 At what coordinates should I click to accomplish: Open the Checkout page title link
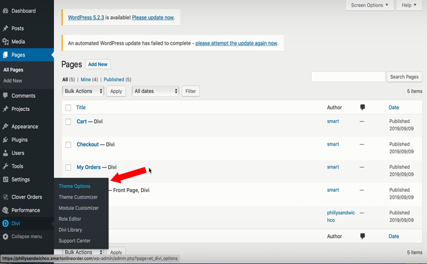pos(87,144)
